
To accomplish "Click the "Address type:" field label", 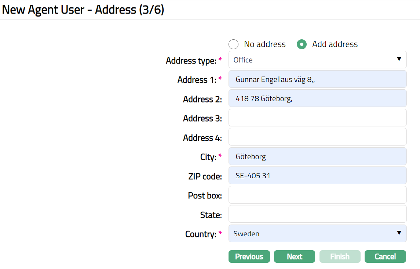I will click(x=191, y=61).
